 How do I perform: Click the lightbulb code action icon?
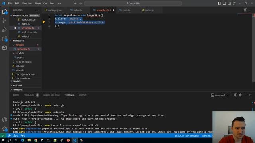pos(43,22)
